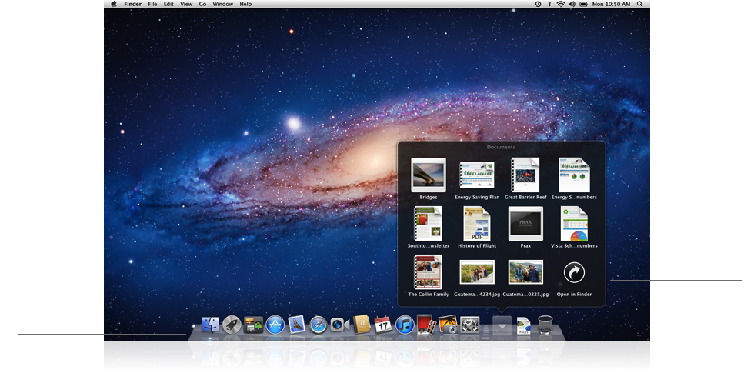Screen dimensions: 754x373
Task: Click the Bluetooth menu bar icon
Action: pos(549,4)
